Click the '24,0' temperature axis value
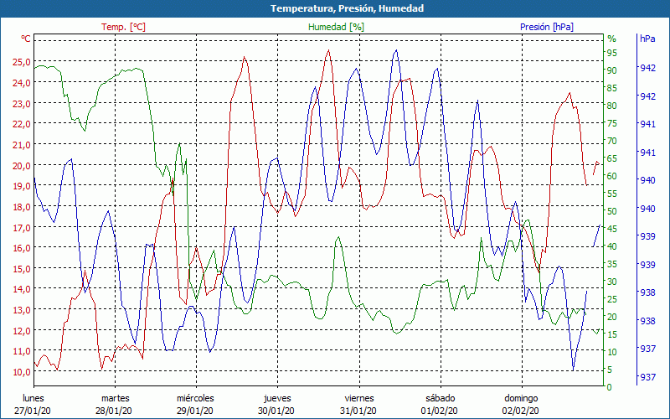This screenshot has height=419, width=670. (22, 82)
